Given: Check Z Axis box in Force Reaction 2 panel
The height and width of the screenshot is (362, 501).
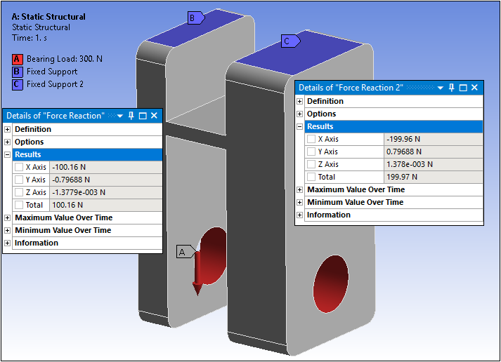Looking at the screenshot, I should tap(311, 164).
